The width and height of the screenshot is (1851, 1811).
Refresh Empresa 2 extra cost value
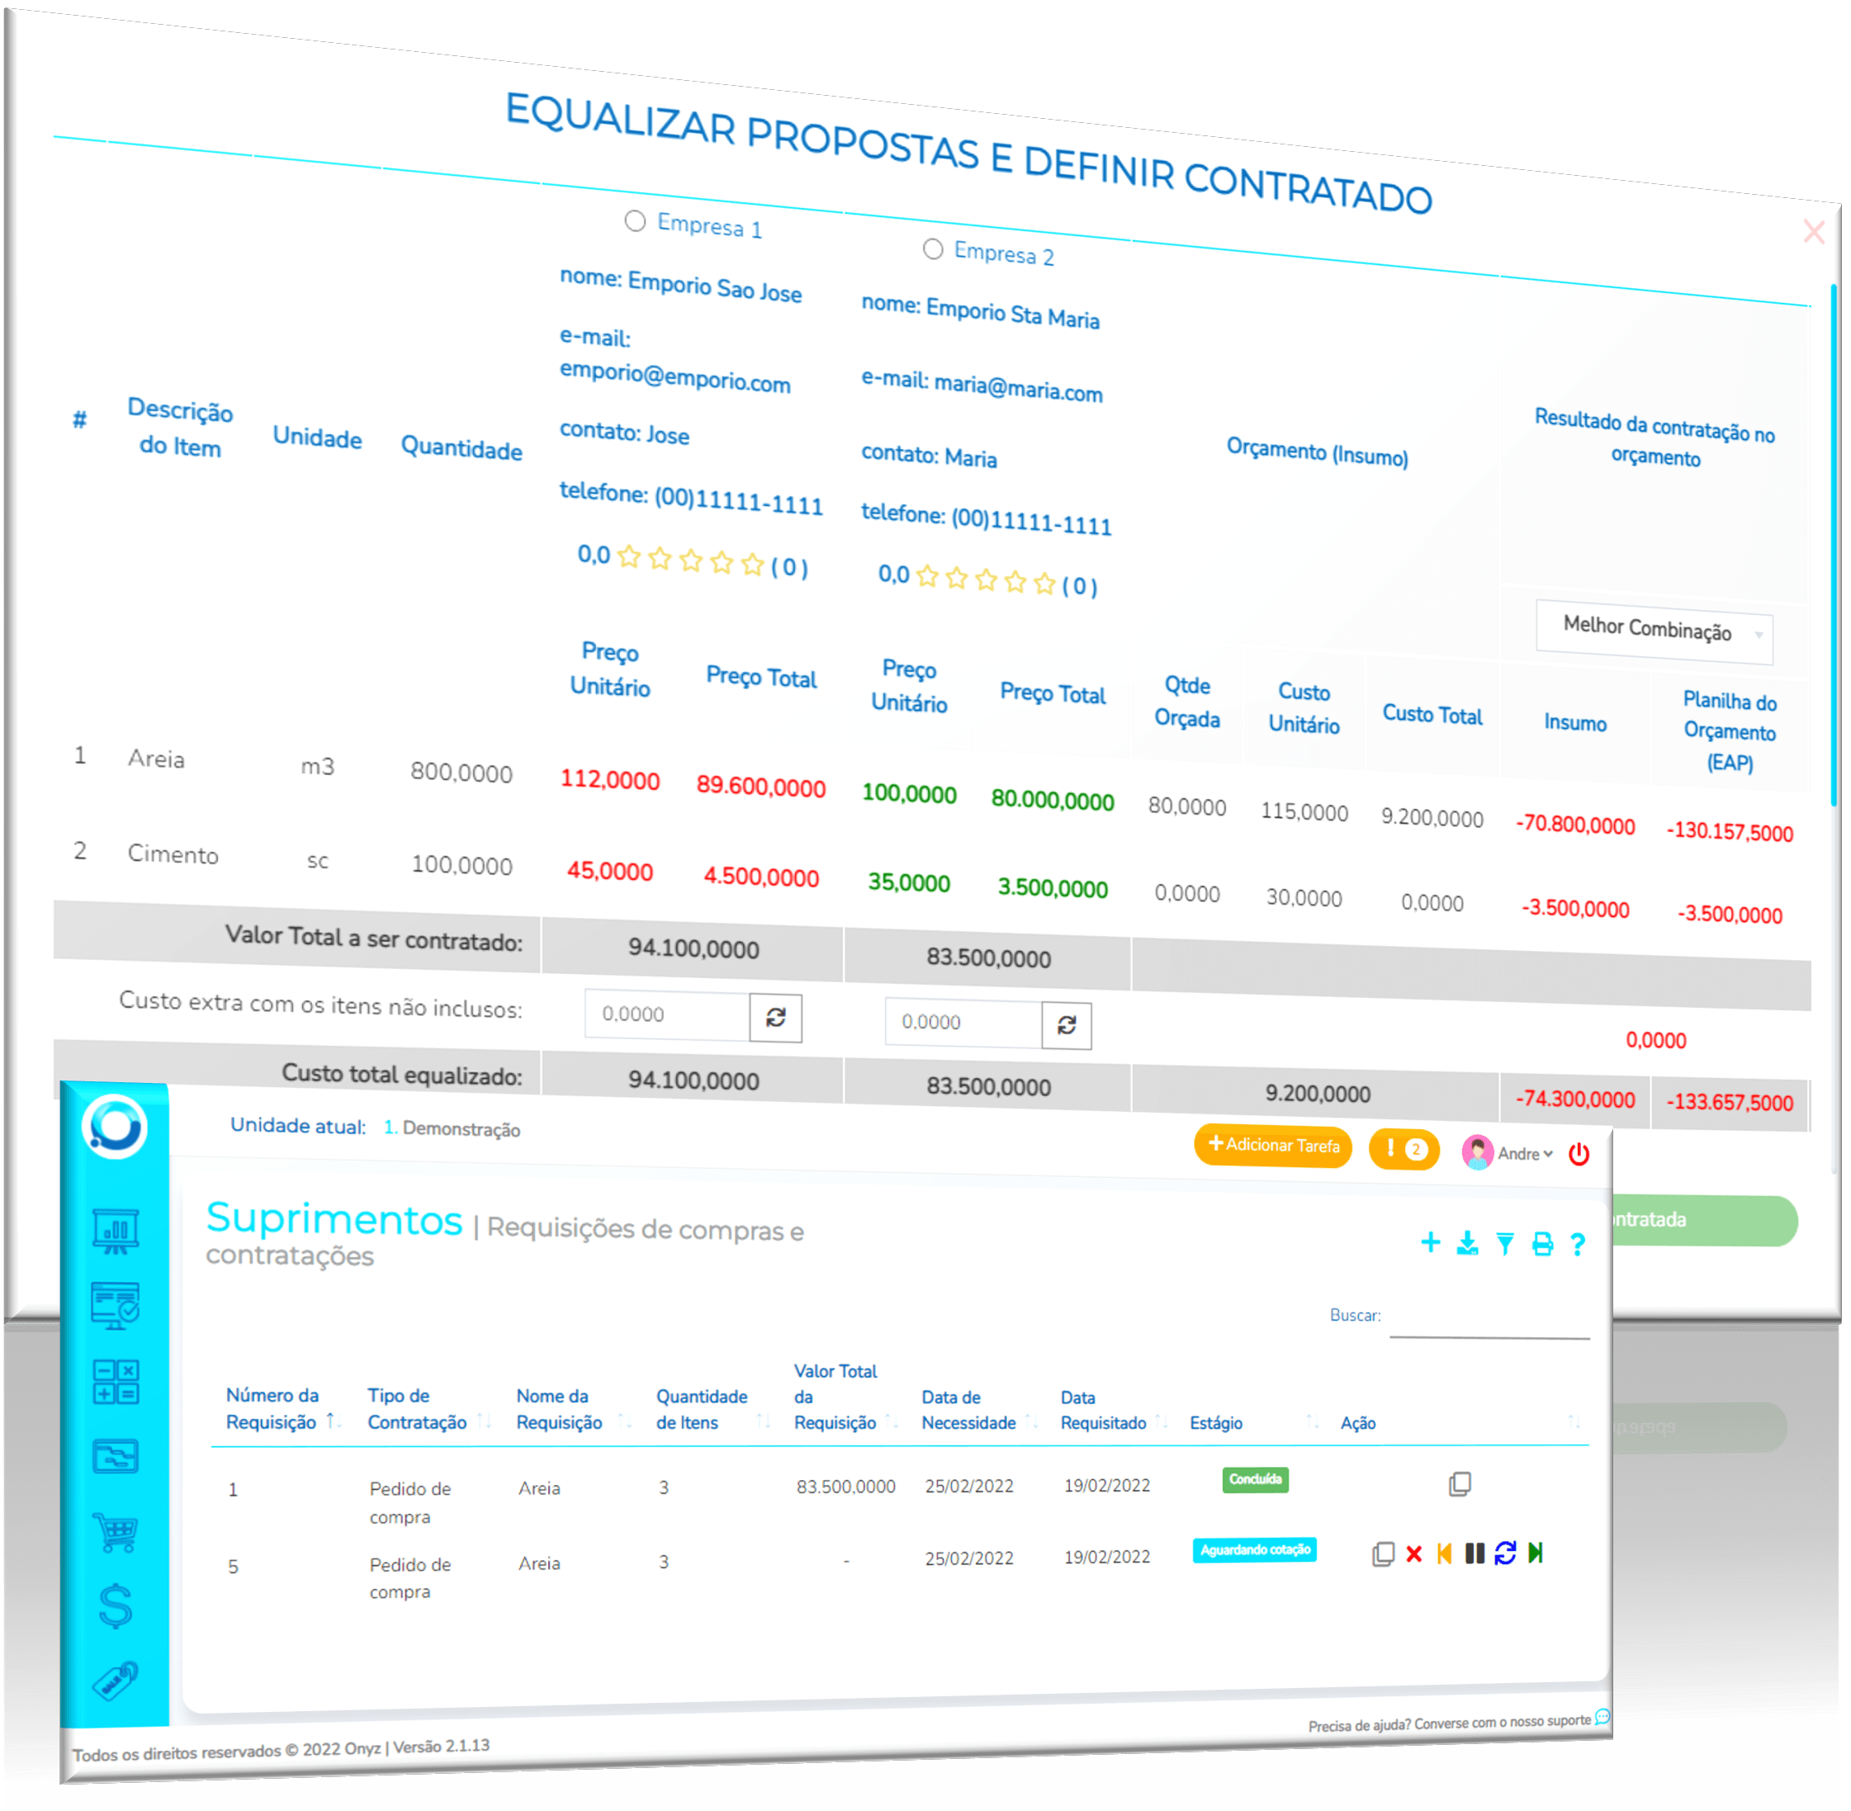1068,1026
